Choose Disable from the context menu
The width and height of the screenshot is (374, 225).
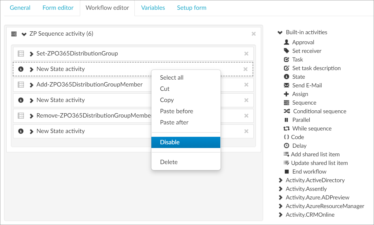tap(170, 142)
